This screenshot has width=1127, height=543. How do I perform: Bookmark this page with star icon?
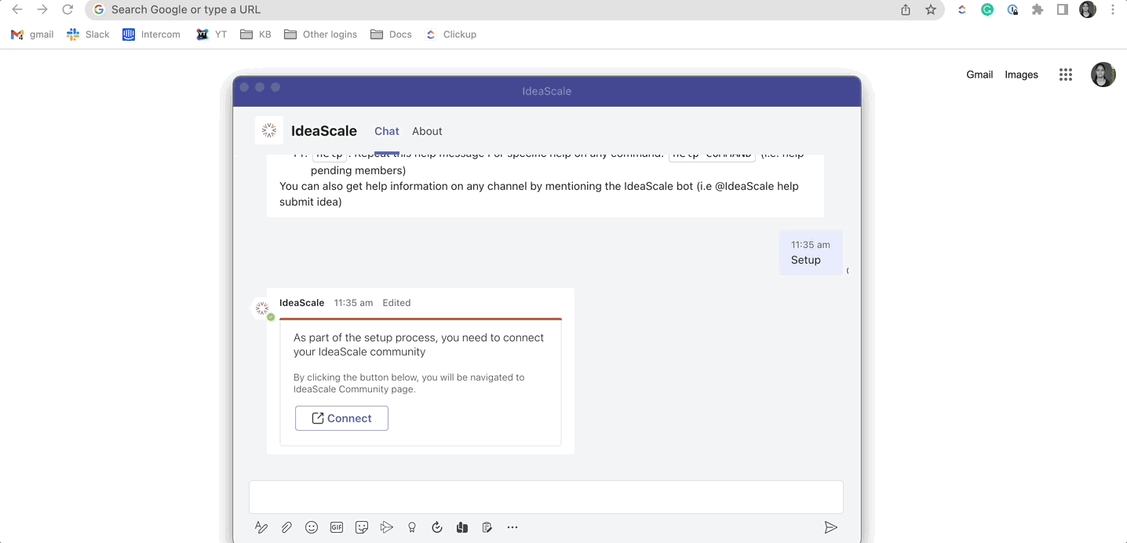(x=931, y=9)
